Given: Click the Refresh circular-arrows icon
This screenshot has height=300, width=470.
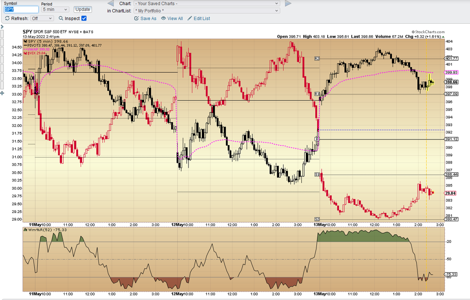Looking at the screenshot, I should coord(8,18).
